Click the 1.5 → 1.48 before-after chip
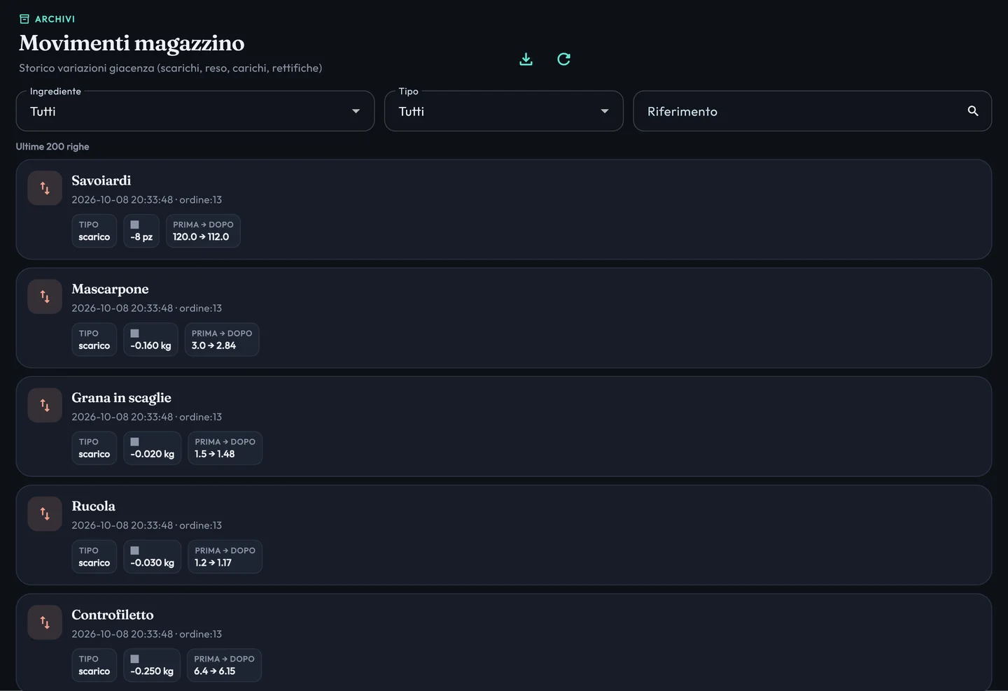 [x=225, y=448]
